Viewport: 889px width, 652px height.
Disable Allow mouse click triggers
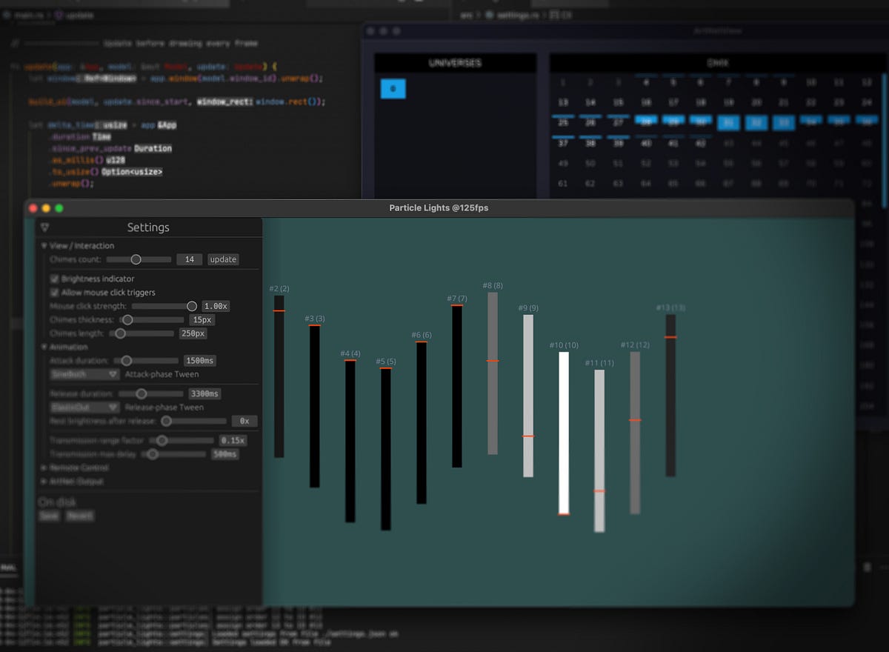55,293
